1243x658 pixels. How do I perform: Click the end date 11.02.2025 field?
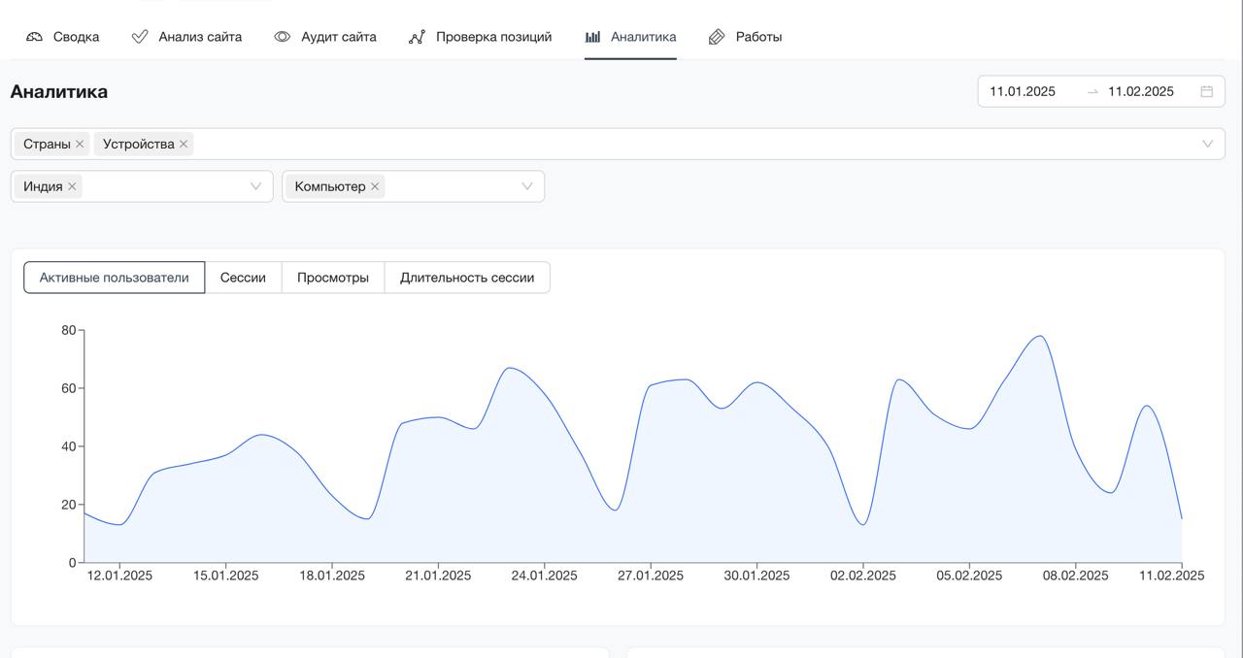pos(1141,91)
